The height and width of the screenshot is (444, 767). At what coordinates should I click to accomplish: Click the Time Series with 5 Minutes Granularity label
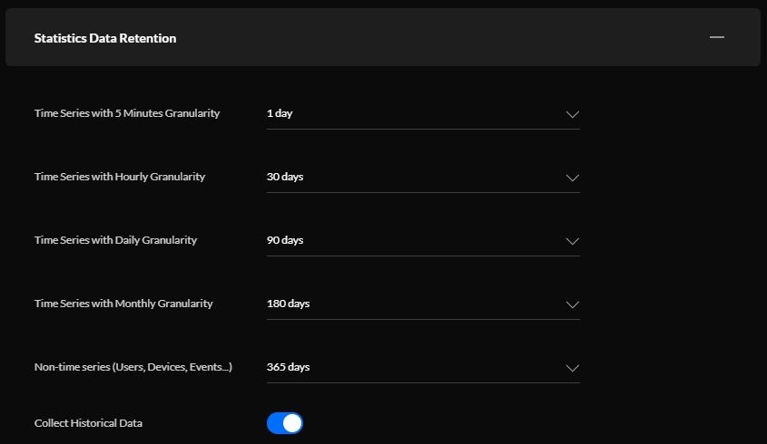[127, 113]
